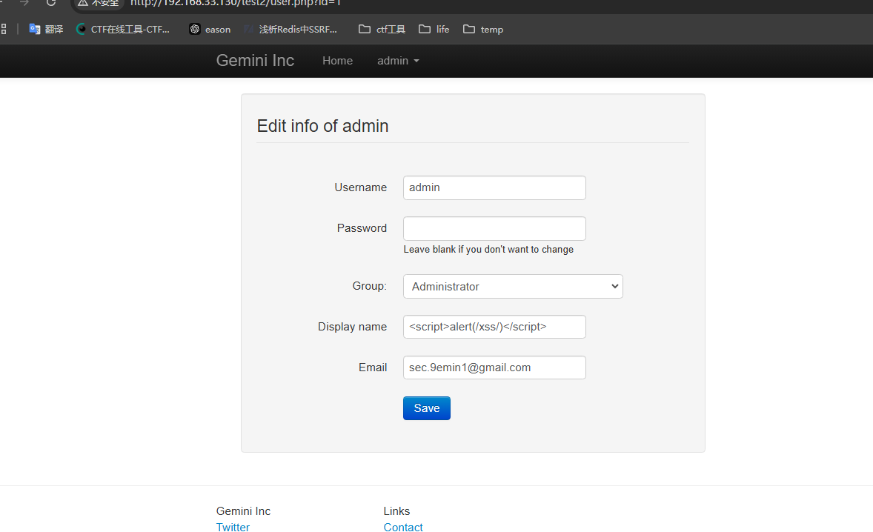This screenshot has width=873, height=532.
Task: Open the eason bookmark
Action: (x=210, y=30)
